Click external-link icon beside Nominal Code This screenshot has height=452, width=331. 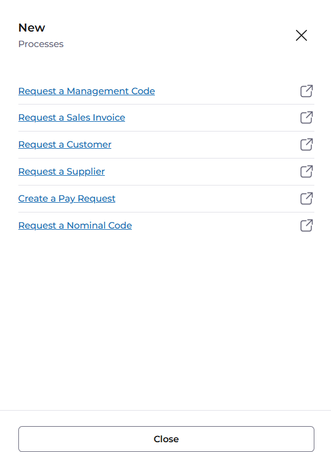tap(306, 225)
